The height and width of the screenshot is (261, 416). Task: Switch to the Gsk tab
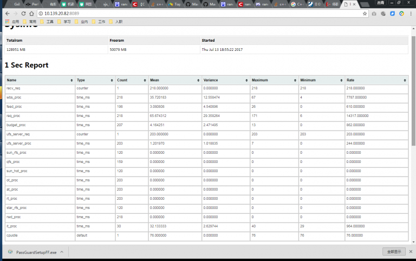click(x=15, y=4)
